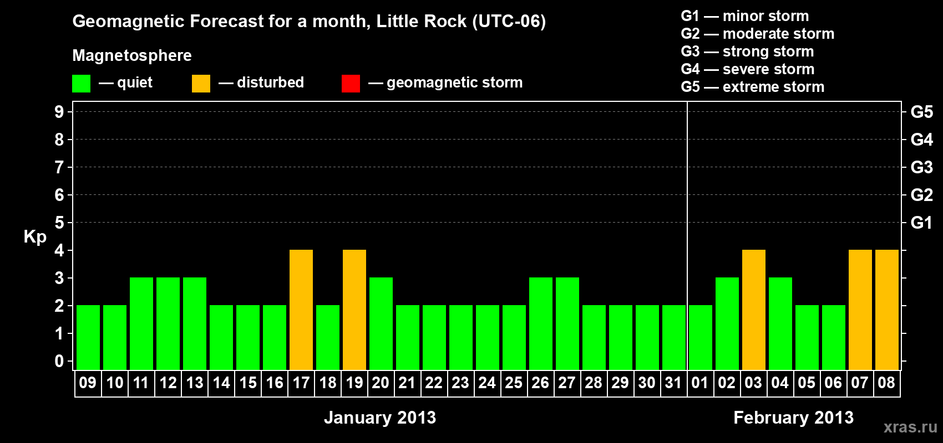
Task: Click the date label 22 on the axis
Action: (434, 383)
